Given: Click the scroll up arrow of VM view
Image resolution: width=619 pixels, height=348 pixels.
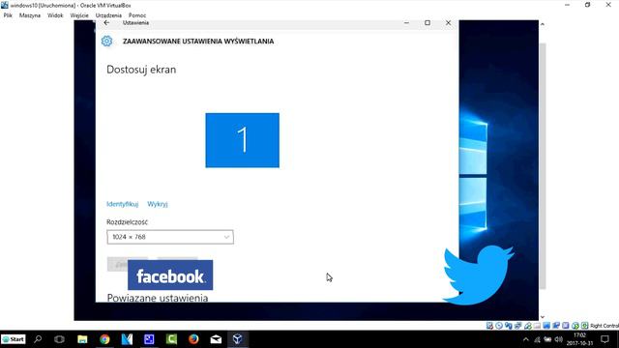Looking at the screenshot, I should (x=543, y=24).
